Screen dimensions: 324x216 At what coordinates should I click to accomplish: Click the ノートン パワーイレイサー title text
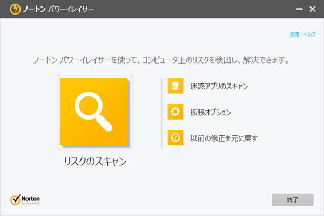58,9
